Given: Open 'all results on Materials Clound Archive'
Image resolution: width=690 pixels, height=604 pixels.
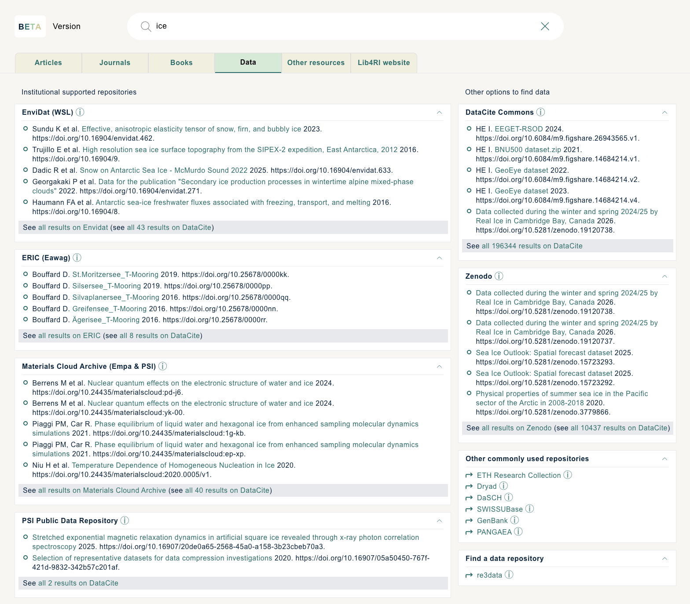Looking at the screenshot, I should pos(102,490).
